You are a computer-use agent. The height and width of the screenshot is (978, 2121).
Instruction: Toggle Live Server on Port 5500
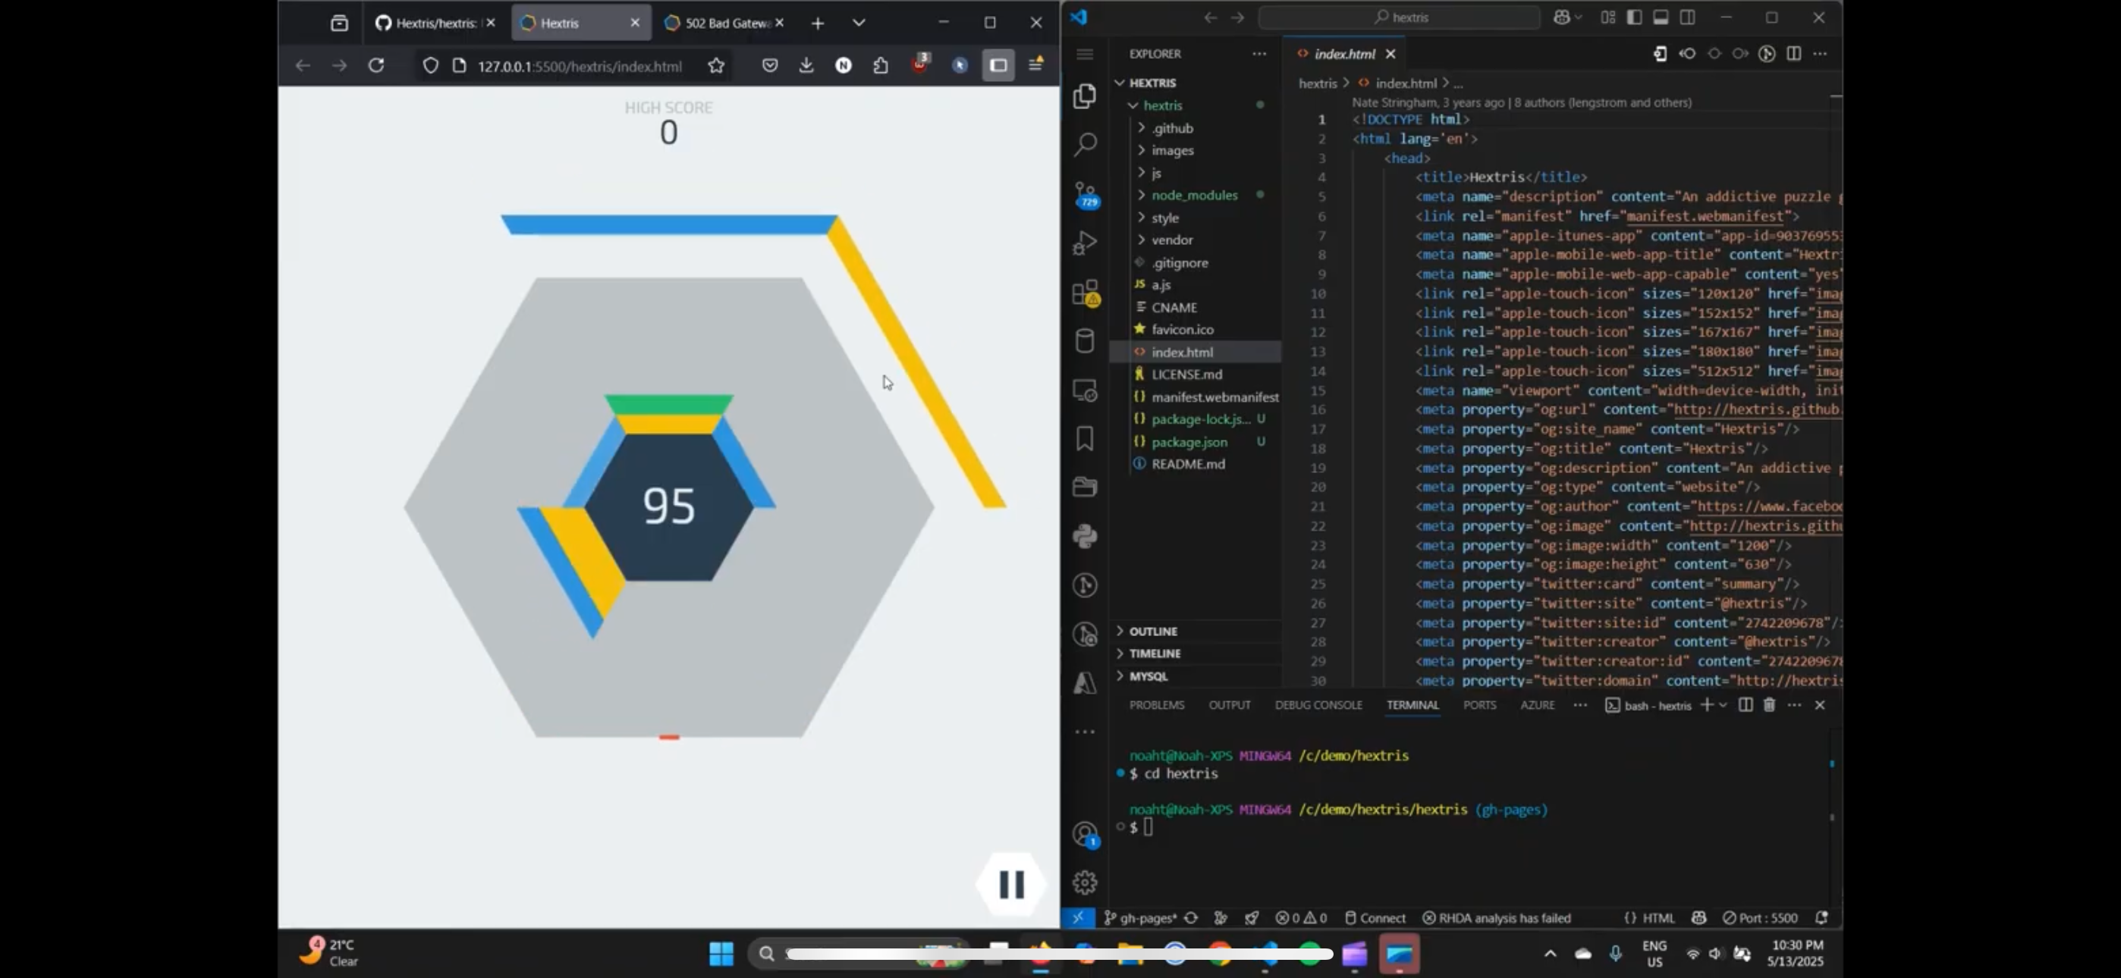coord(1761,918)
